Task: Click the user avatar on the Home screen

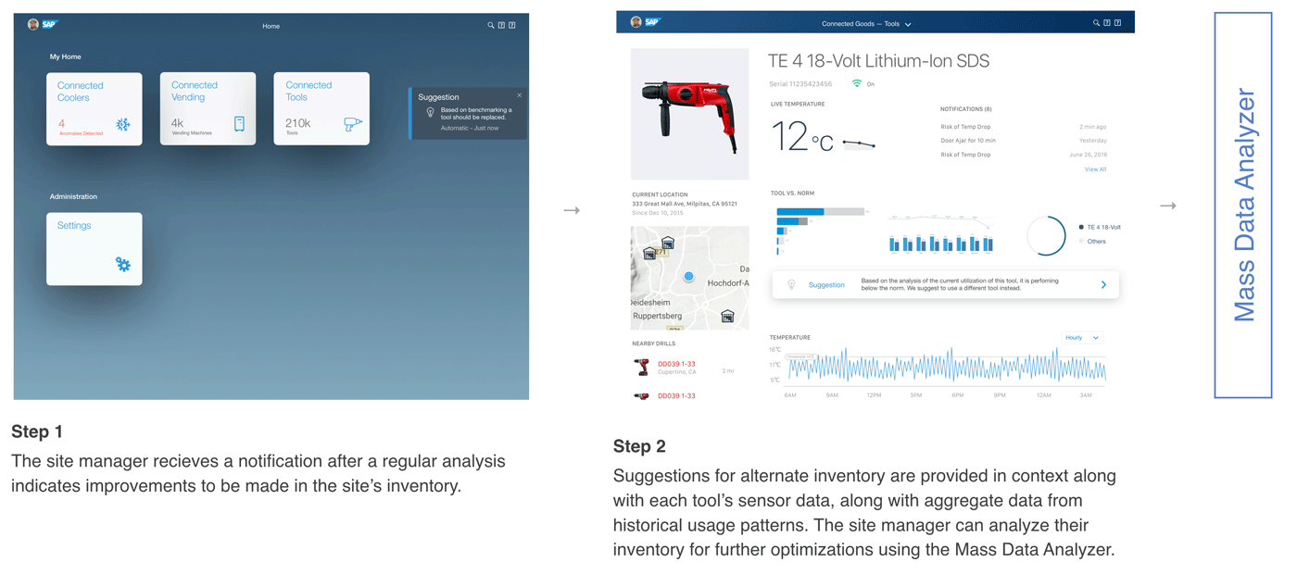Action: click(33, 25)
